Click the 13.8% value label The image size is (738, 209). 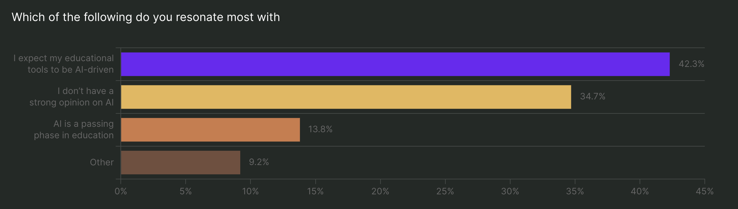point(320,129)
